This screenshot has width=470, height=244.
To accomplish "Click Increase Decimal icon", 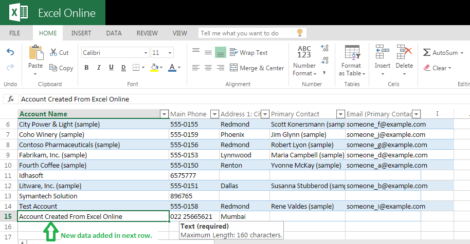I will point(324,48).
